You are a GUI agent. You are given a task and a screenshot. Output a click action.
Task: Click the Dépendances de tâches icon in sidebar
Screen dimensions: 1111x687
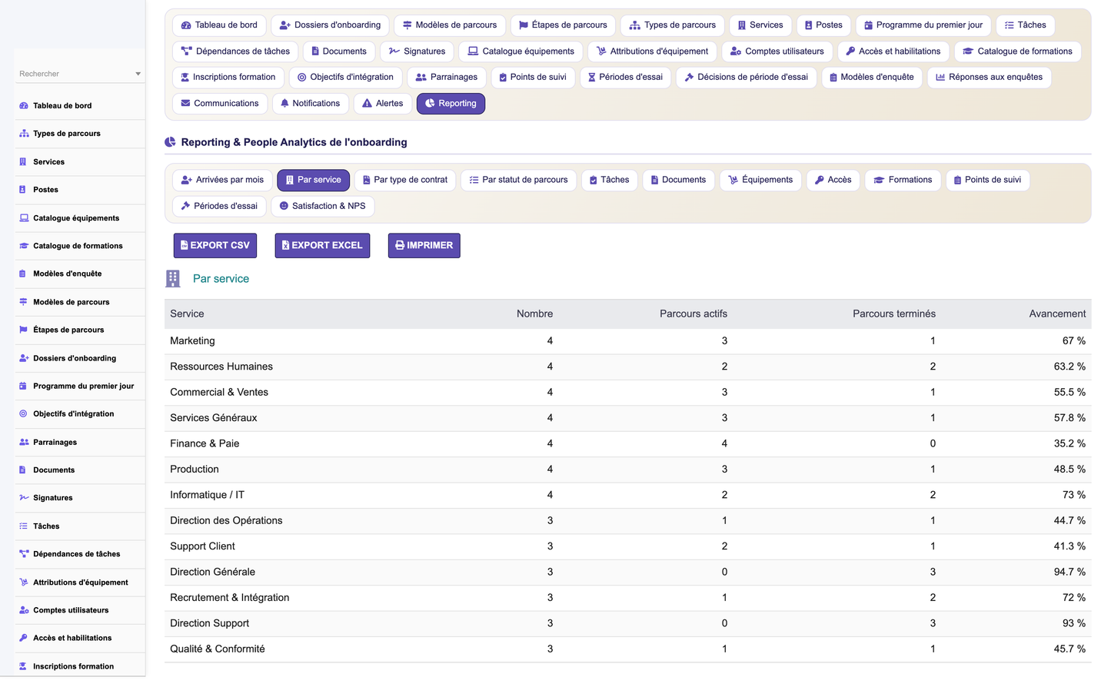pyautogui.click(x=24, y=554)
